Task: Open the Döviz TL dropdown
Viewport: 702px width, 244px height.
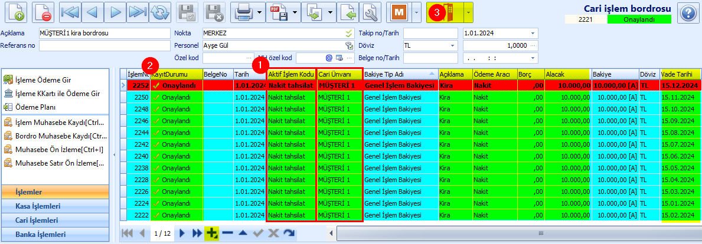Action: click(x=452, y=45)
